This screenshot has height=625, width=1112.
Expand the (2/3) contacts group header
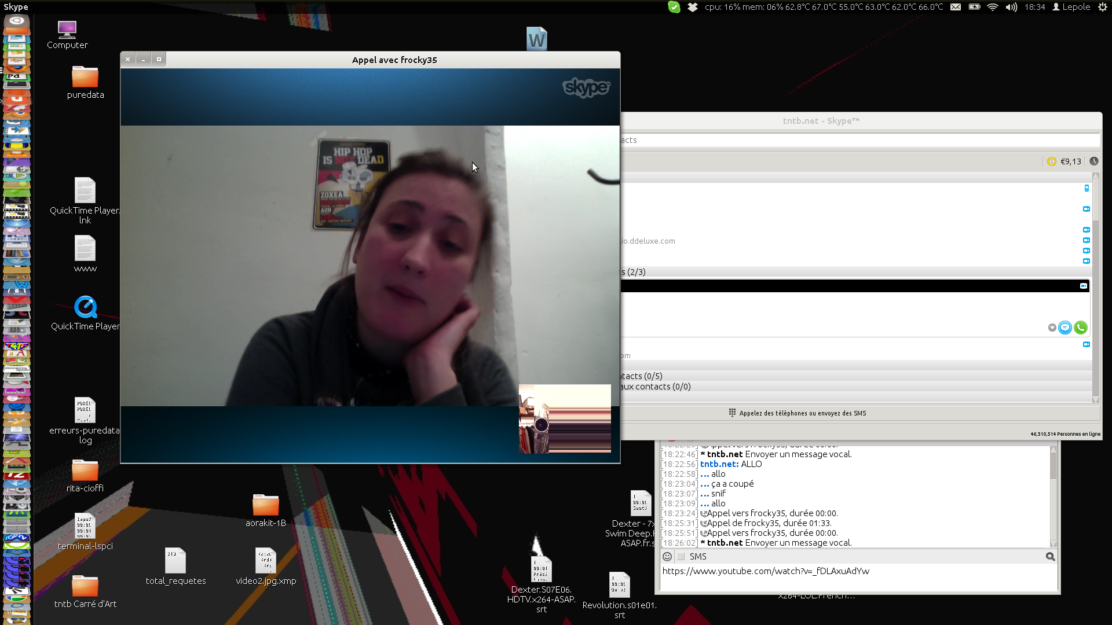point(634,272)
